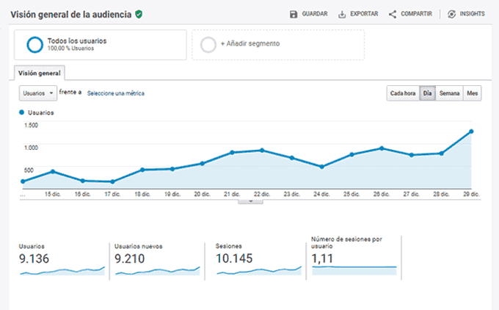
Task: Click the Todos los usuarios circle icon
Action: (x=34, y=45)
